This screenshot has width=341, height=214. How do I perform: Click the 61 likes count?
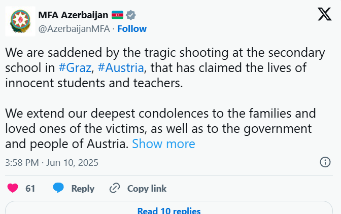pos(30,189)
